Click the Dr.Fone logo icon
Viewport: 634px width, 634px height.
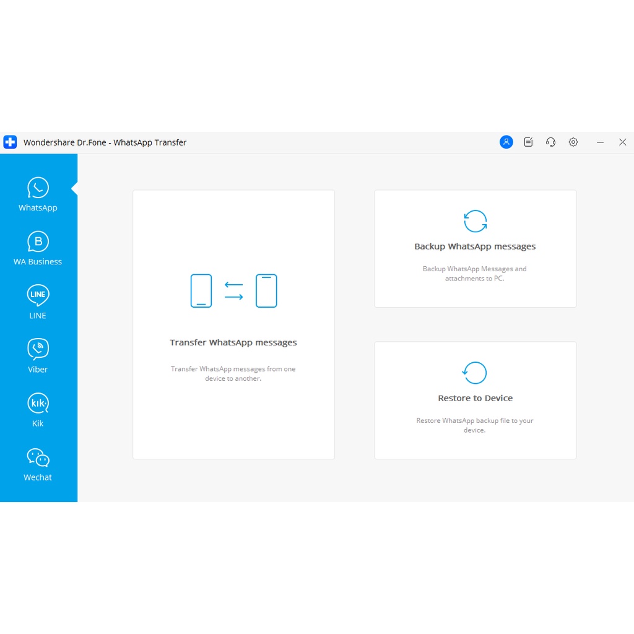(x=11, y=142)
